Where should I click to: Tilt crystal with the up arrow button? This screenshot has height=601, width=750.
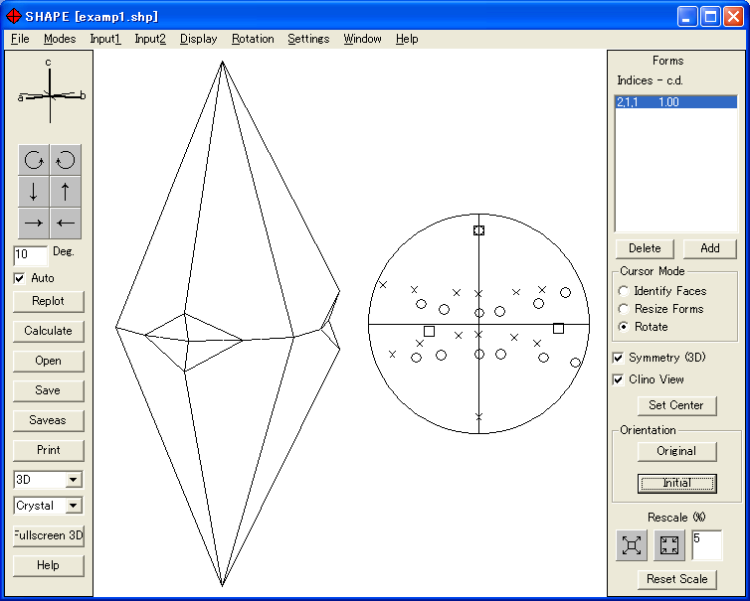[x=66, y=191]
